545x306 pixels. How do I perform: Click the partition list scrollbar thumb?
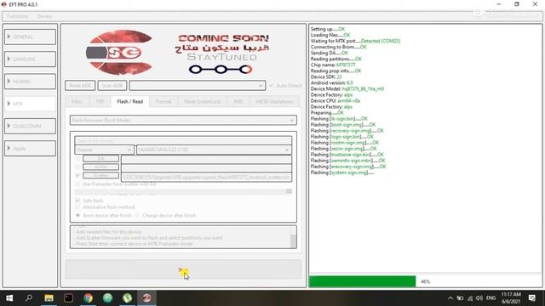tap(289, 191)
